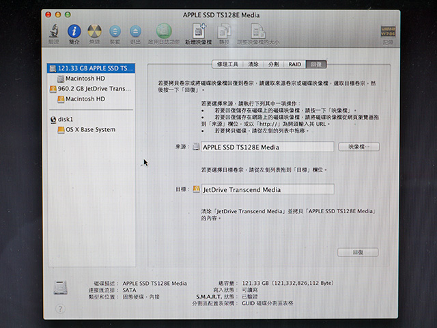
Task: Click the Verify microscope toolbar icon
Action: [54, 31]
